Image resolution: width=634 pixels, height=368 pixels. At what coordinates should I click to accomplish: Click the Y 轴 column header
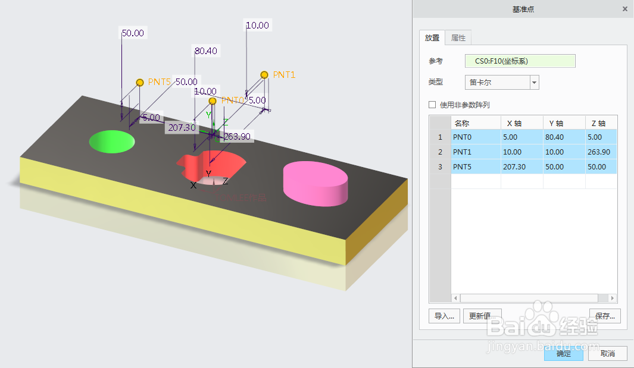(x=564, y=123)
